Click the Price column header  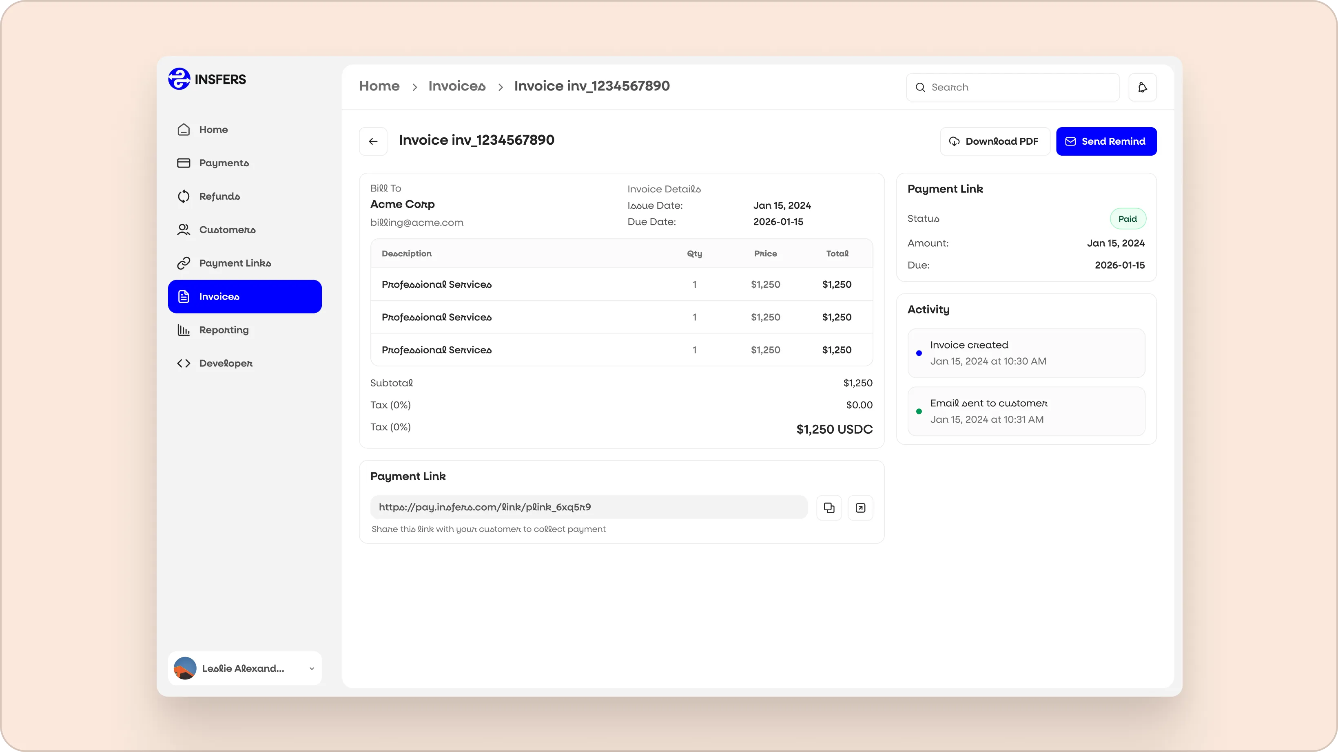pyautogui.click(x=766, y=253)
